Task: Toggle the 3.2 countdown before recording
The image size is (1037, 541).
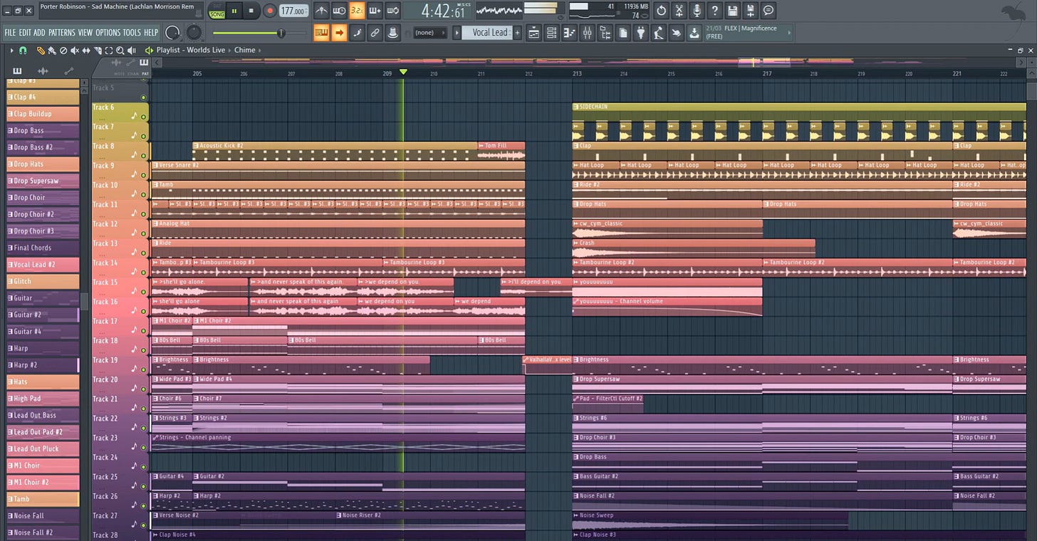Action: (x=357, y=11)
